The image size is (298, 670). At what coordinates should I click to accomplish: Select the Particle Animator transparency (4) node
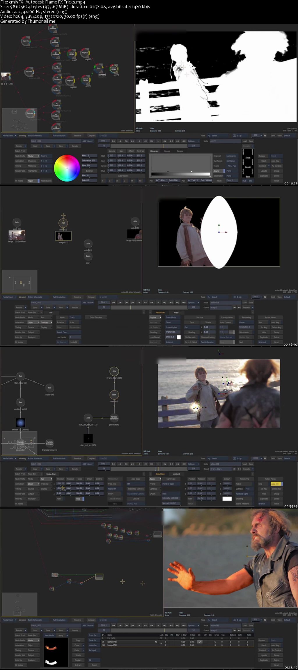click(x=50, y=443)
